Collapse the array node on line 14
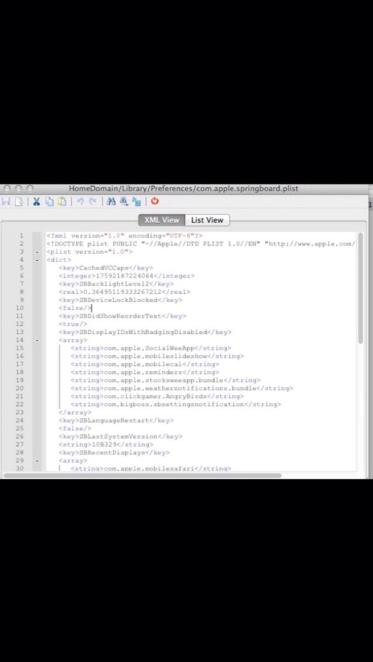 click(x=37, y=340)
